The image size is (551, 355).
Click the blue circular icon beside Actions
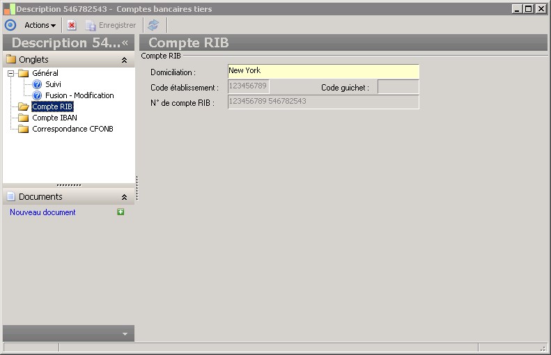(x=10, y=25)
